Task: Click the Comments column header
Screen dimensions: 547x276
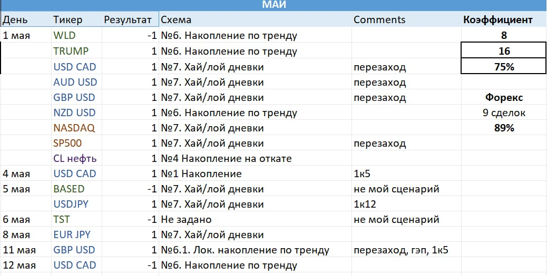Action: pyautogui.click(x=406, y=19)
